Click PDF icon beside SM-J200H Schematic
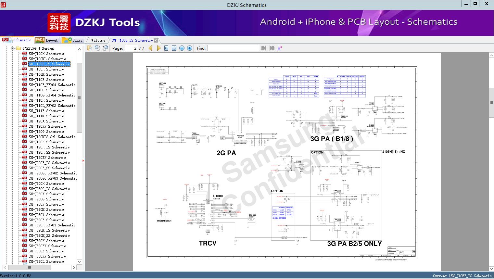The height and width of the screenshot is (279, 494). click(x=24, y=184)
